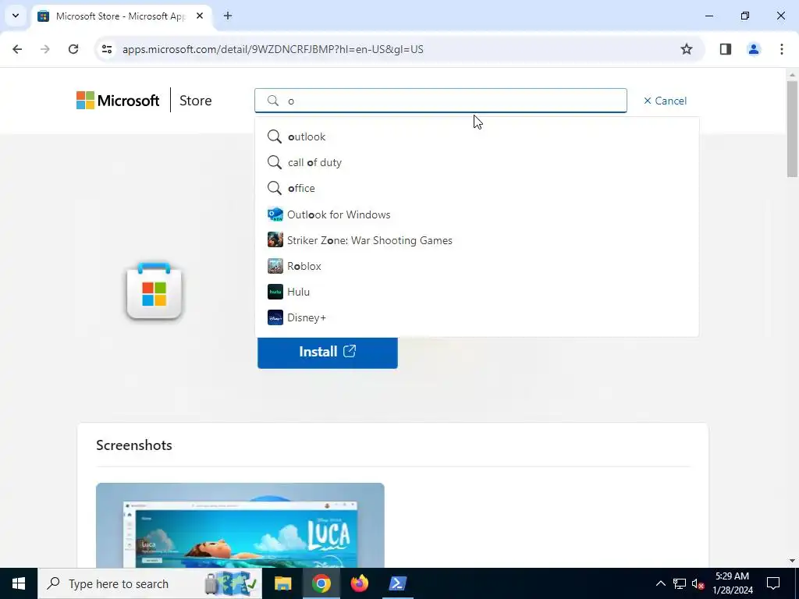799x599 pixels.
Task: Click magnifier icon beside 'call of duty'
Action: (x=274, y=162)
